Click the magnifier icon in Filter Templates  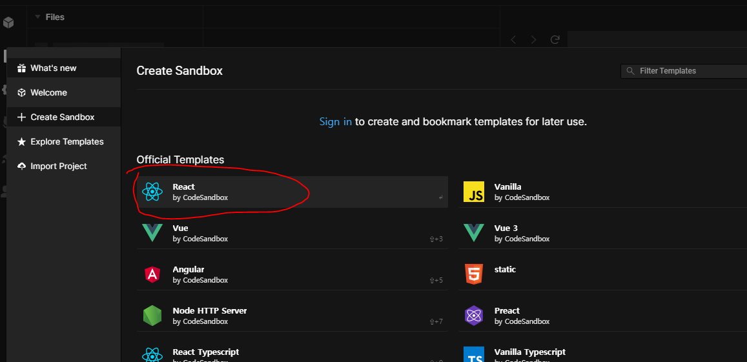tap(631, 70)
